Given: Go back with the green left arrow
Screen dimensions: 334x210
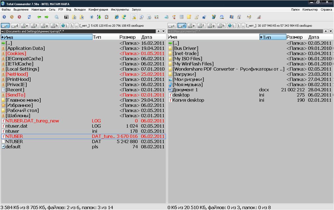Looking at the screenshot, I should pyautogui.click(x=39, y=17).
